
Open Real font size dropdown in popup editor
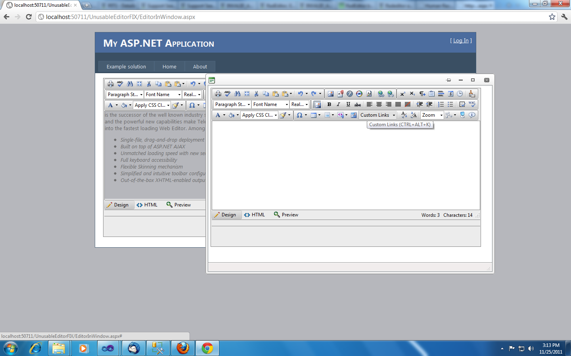point(299,104)
